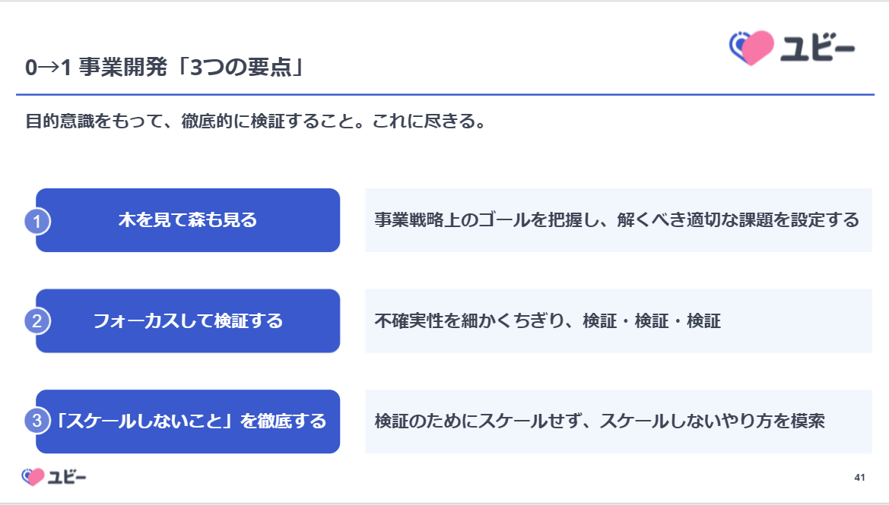Screen dimensions: 889x505
Task: Click the small Ubie logo at bottom left
Action: click(54, 477)
